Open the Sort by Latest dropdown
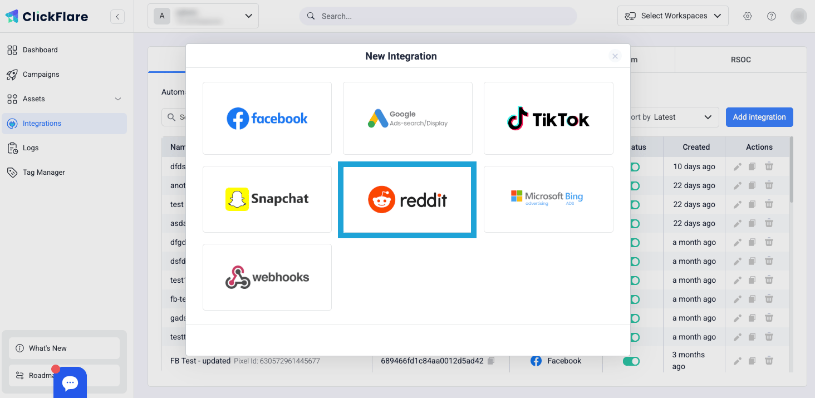This screenshot has height=398, width=815. tap(675, 117)
